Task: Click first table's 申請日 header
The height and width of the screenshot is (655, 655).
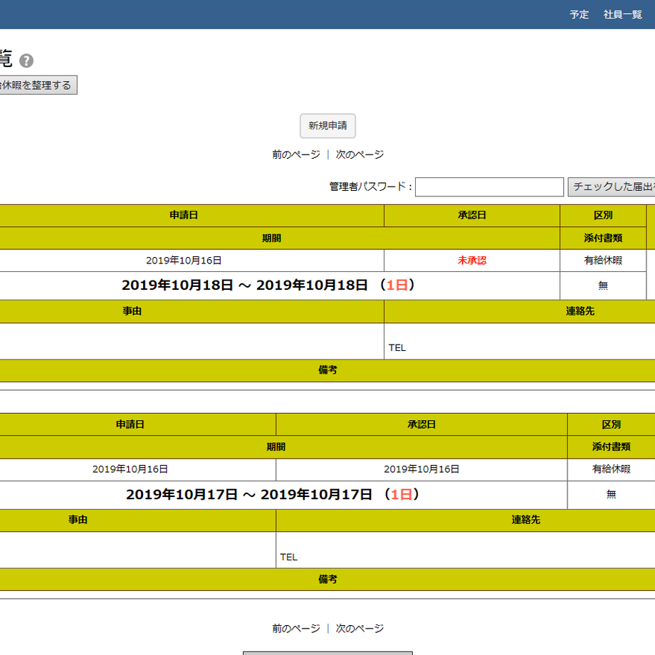Action: tap(184, 216)
